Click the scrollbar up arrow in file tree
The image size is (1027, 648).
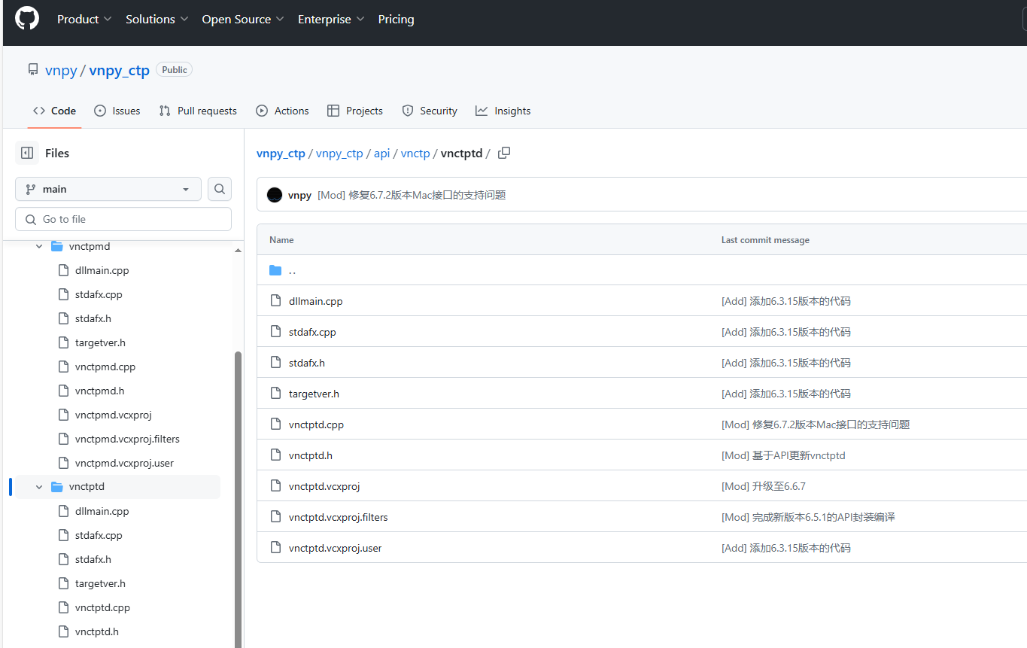click(x=239, y=250)
